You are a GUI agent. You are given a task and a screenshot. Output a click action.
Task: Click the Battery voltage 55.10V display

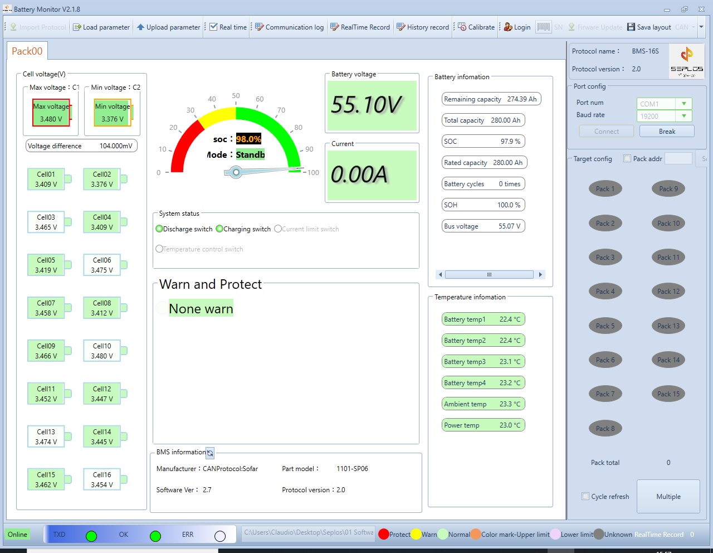[x=372, y=105]
